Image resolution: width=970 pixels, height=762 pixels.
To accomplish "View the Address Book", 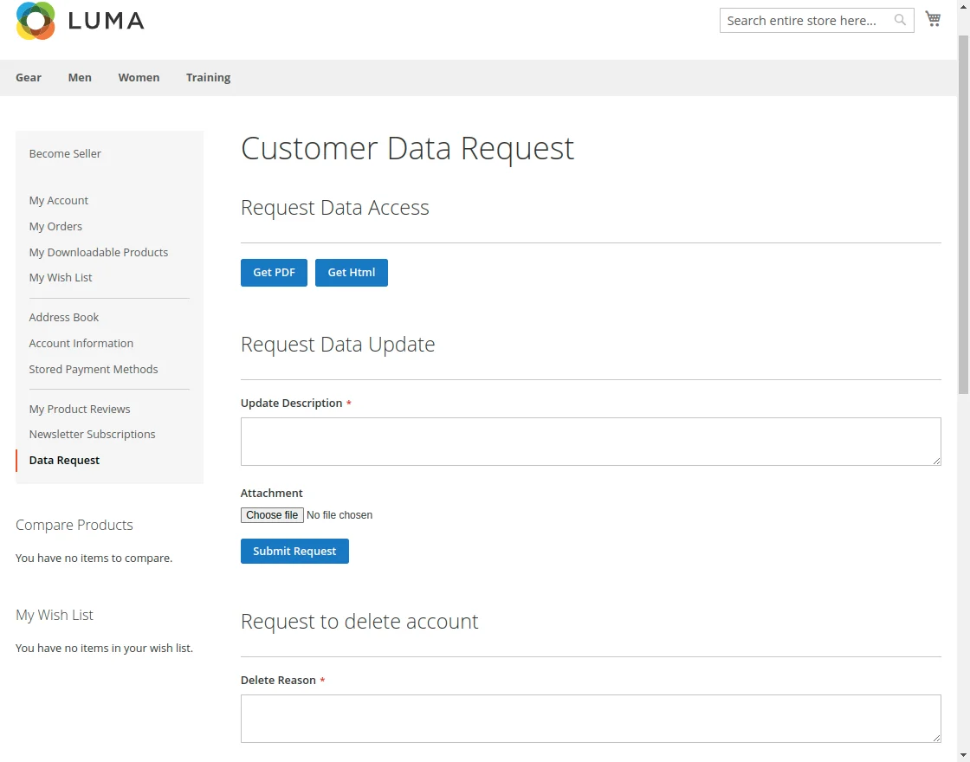I will point(63,317).
